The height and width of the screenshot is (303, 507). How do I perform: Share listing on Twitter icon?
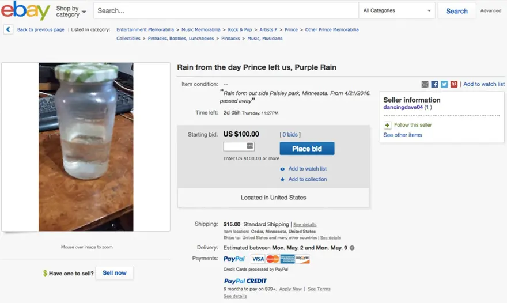444,84
